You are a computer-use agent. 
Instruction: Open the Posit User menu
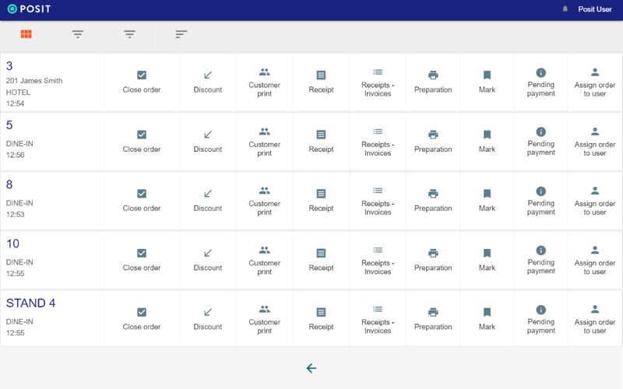click(595, 9)
